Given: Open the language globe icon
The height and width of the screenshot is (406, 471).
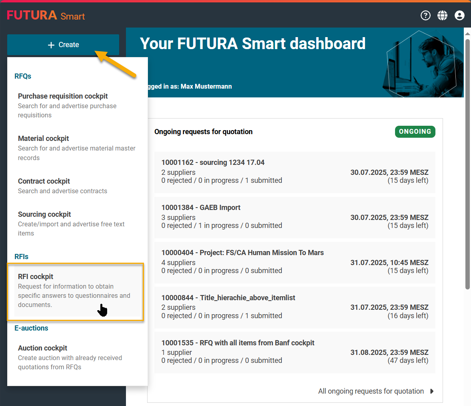Looking at the screenshot, I should [442, 16].
